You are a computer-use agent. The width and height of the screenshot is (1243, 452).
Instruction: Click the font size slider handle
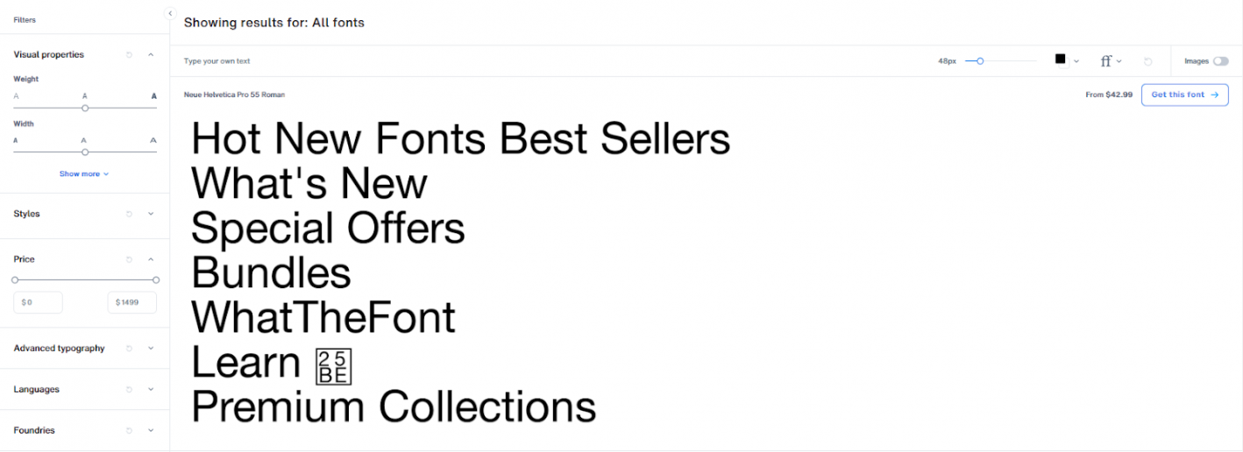pyautogui.click(x=980, y=61)
